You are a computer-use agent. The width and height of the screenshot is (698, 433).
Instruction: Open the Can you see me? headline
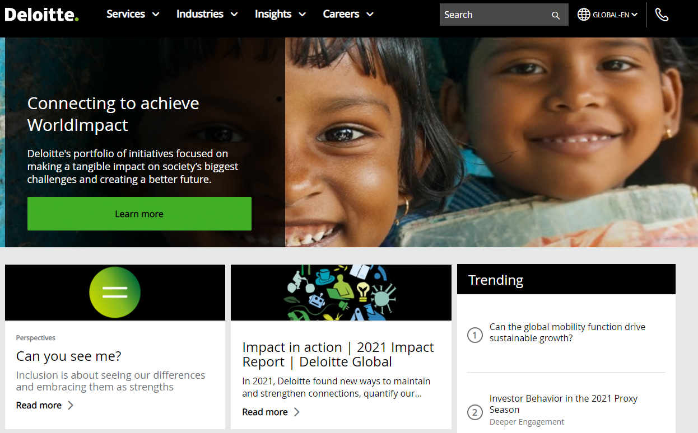click(x=69, y=356)
